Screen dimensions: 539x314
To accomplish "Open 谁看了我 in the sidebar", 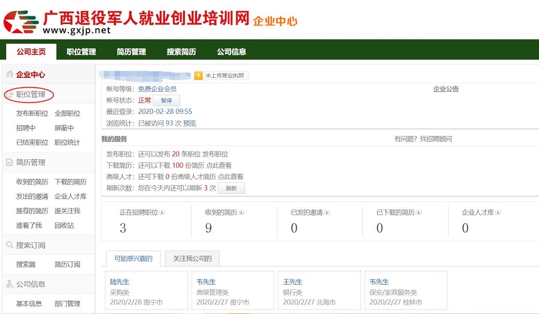I will (x=29, y=225).
